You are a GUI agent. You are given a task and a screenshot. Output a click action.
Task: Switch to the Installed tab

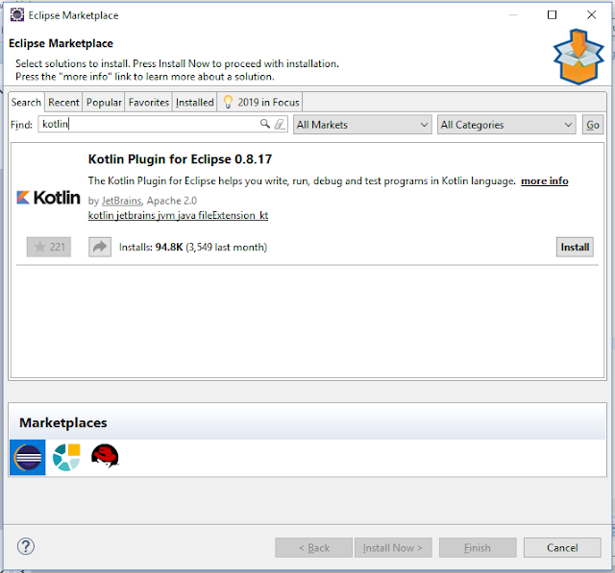194,103
